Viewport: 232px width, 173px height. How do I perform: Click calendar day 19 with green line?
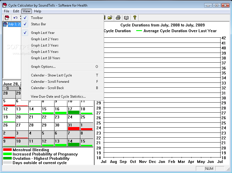9,118
